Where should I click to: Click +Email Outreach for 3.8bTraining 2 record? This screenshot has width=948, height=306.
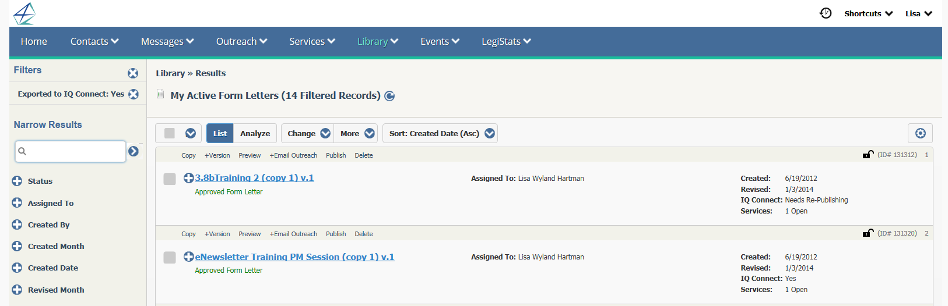293,155
